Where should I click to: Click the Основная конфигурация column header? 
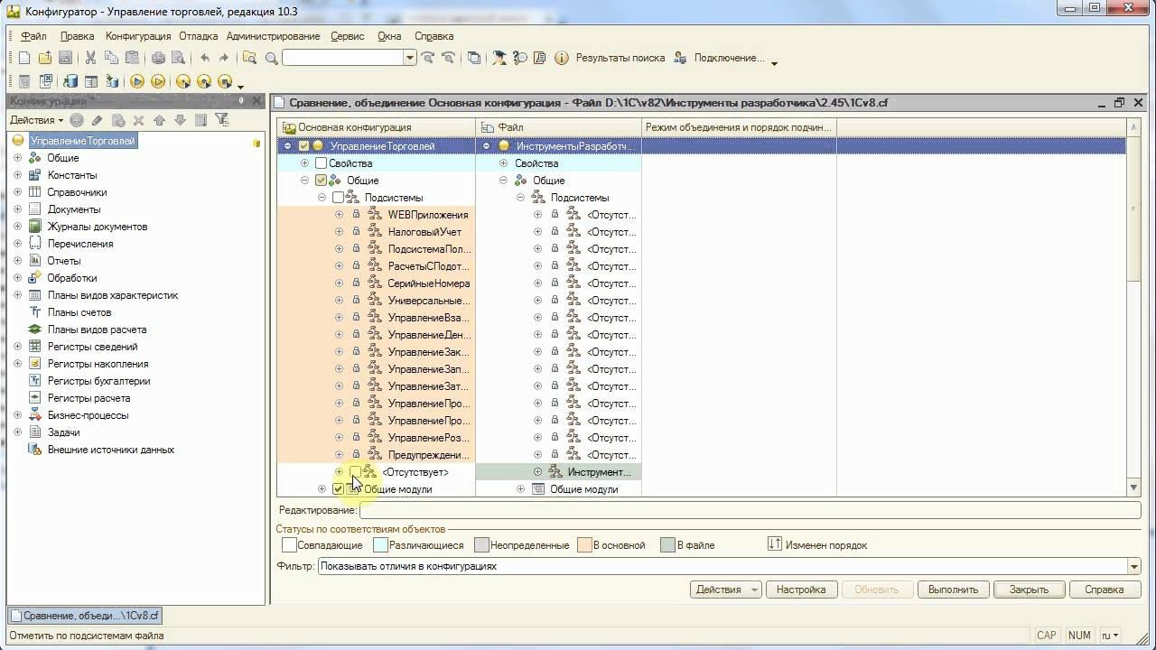coord(376,127)
